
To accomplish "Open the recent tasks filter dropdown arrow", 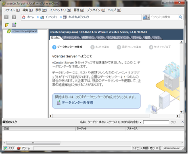I will (x=140, y=122).
